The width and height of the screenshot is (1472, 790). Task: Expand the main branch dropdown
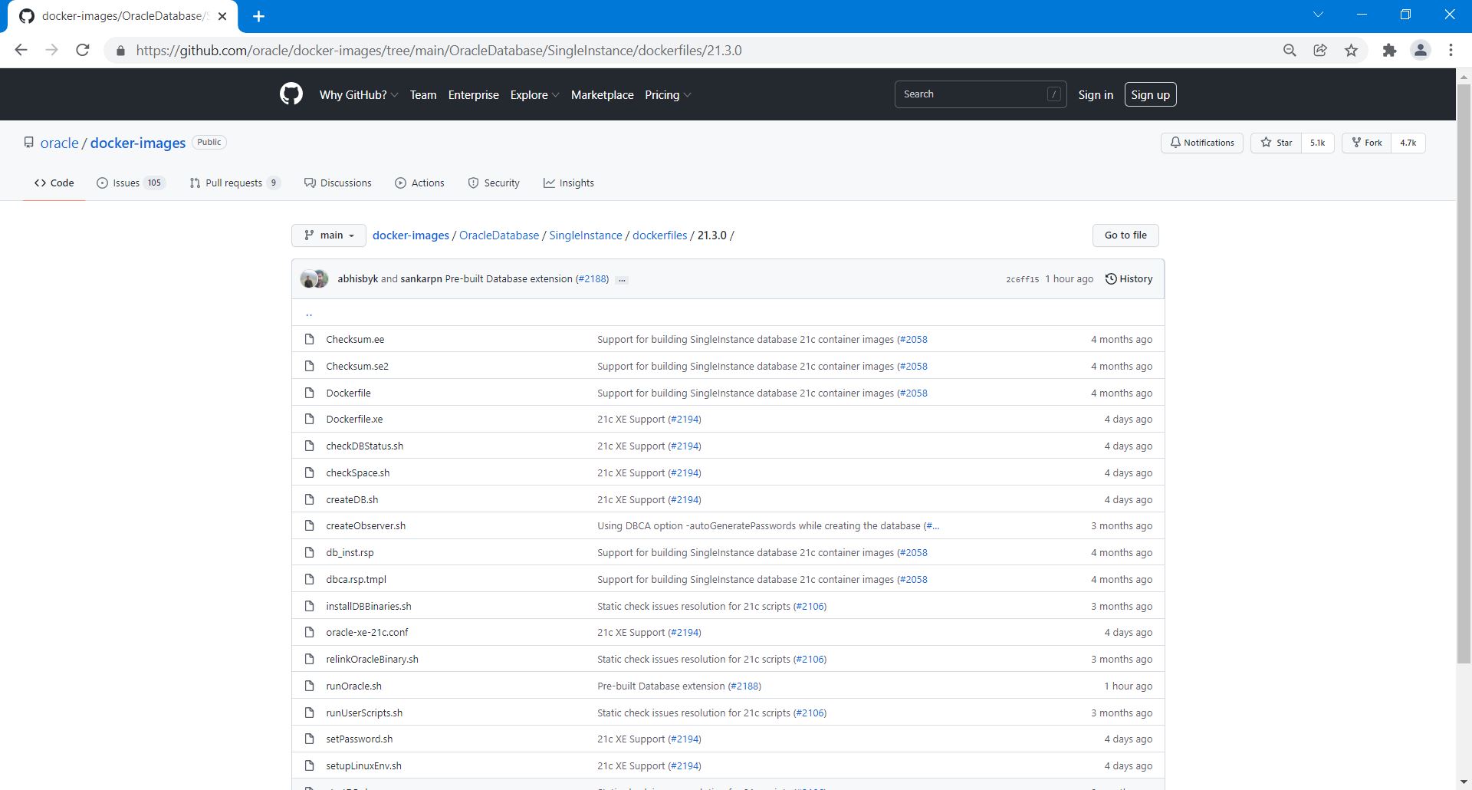[329, 235]
